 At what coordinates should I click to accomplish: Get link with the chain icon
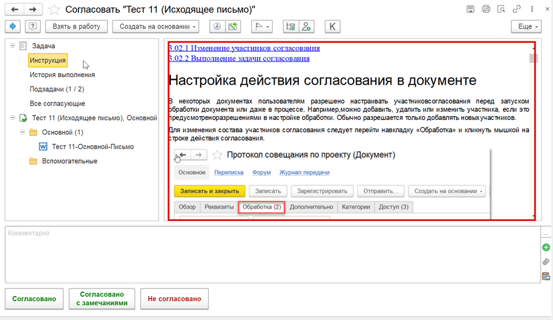[x=517, y=9]
